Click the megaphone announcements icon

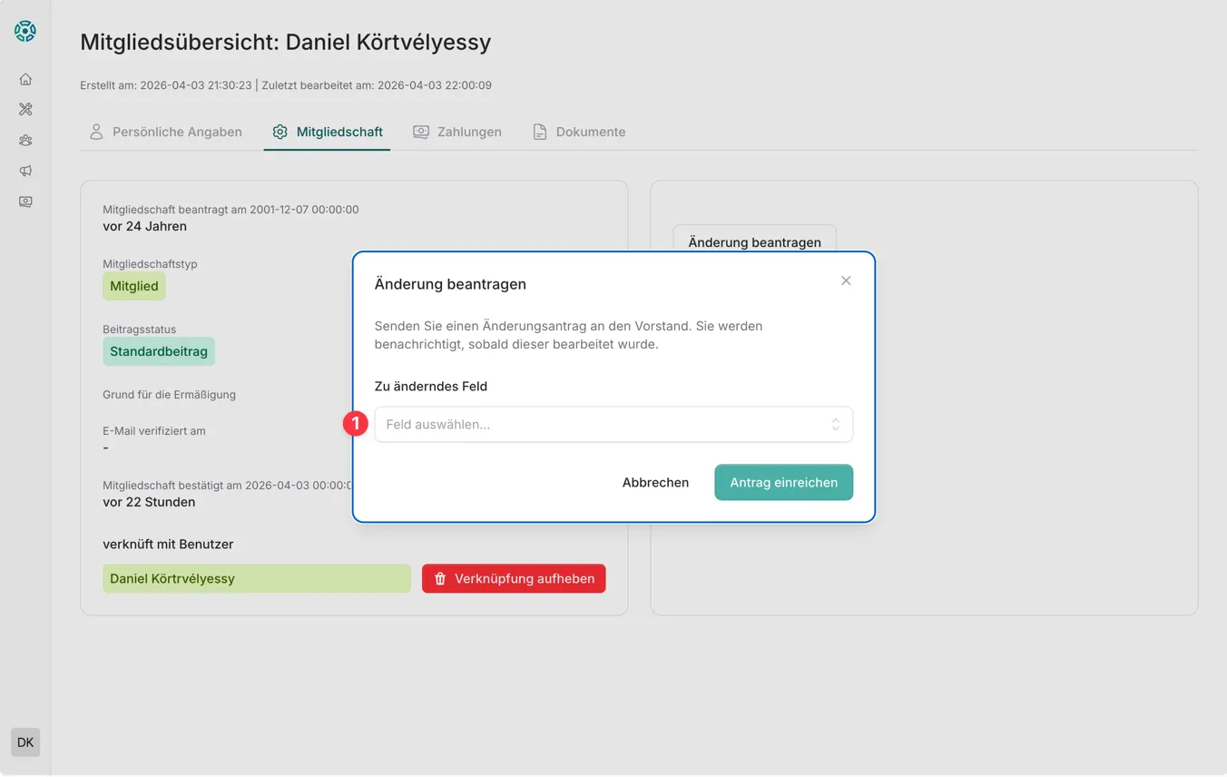tap(25, 171)
